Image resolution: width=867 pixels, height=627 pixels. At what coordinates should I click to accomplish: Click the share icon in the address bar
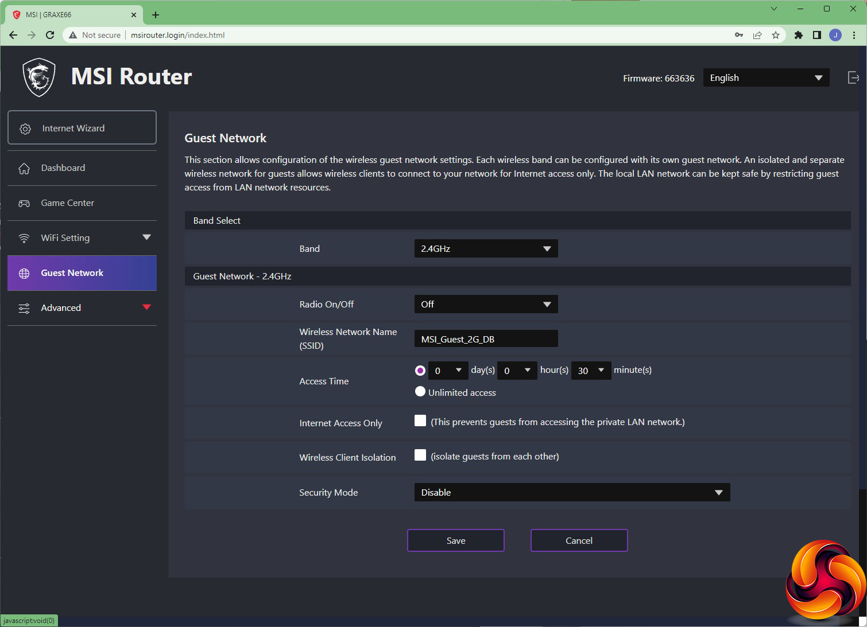(757, 35)
